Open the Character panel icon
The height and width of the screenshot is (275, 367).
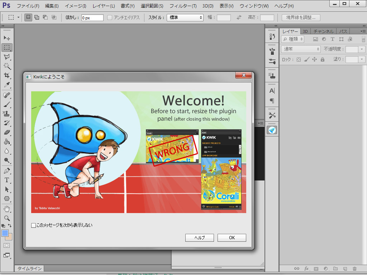[272, 91]
